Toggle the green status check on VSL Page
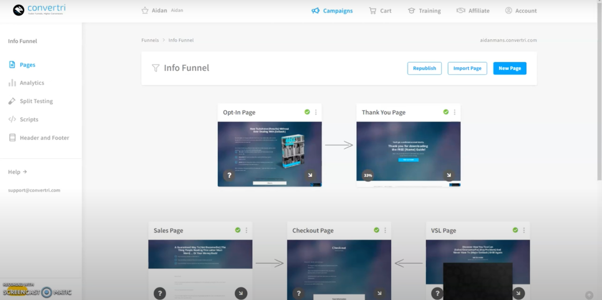 [x=515, y=230]
